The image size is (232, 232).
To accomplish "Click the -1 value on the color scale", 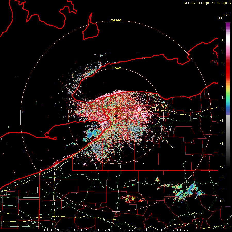I will pyautogui.click(x=221, y=121).
